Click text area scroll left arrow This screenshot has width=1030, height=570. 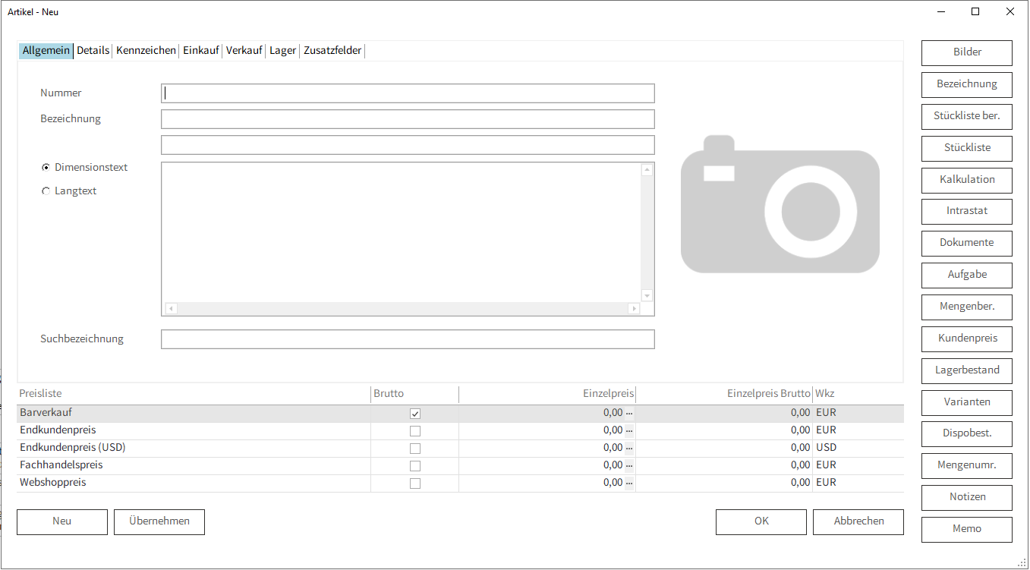click(x=171, y=309)
